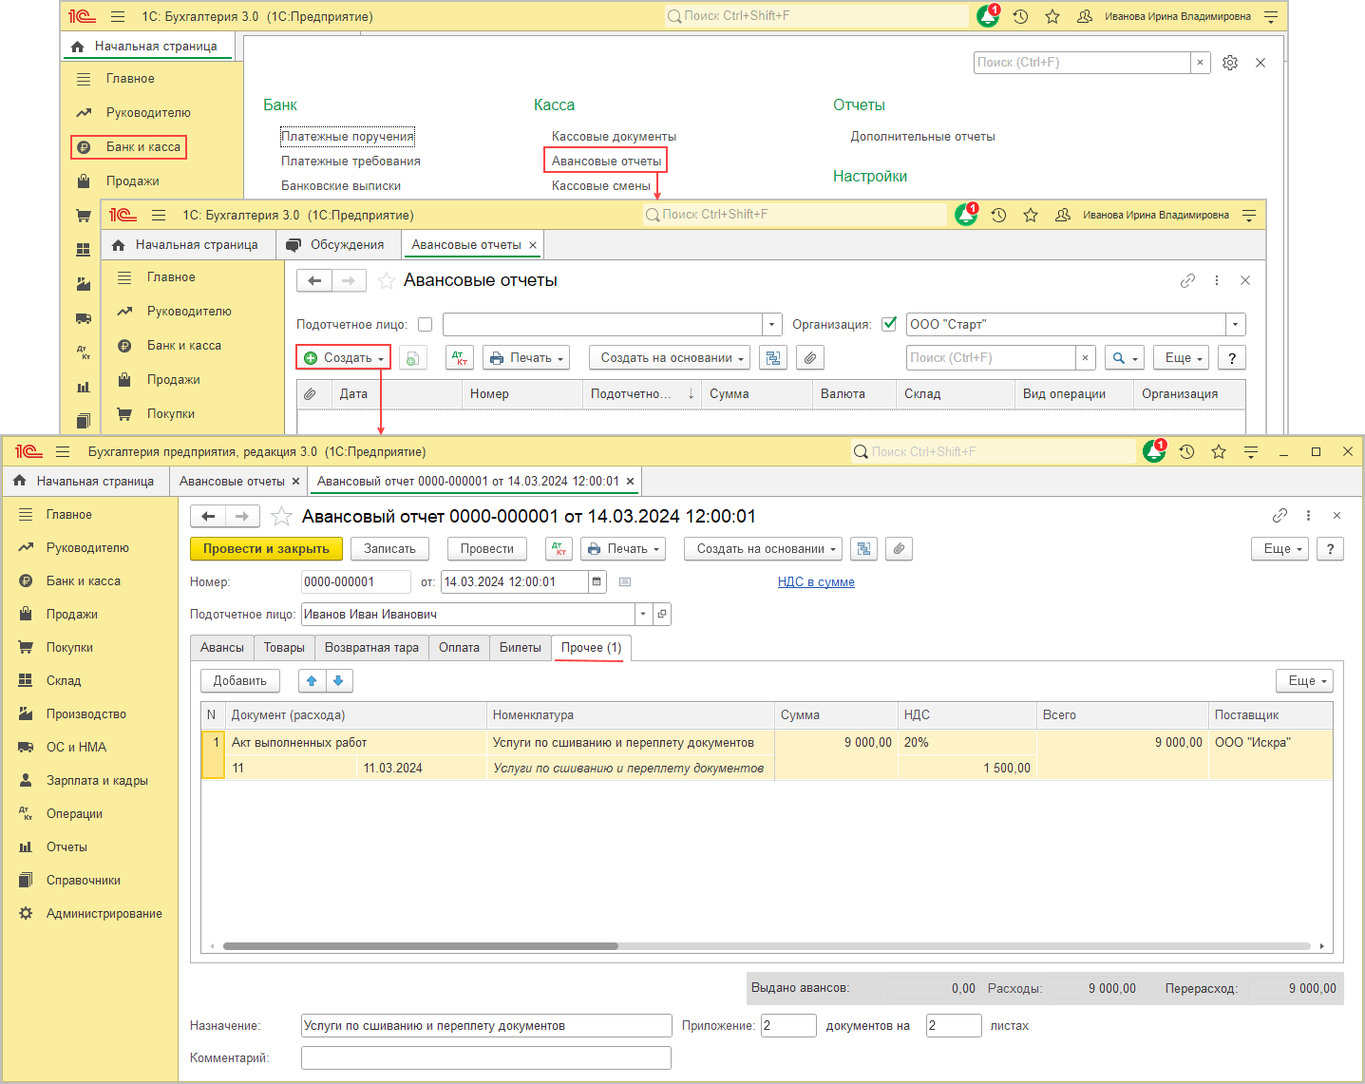Switch to the Возвратная тара tab
Image resolution: width=1365 pixels, height=1084 pixels.
coord(371,647)
